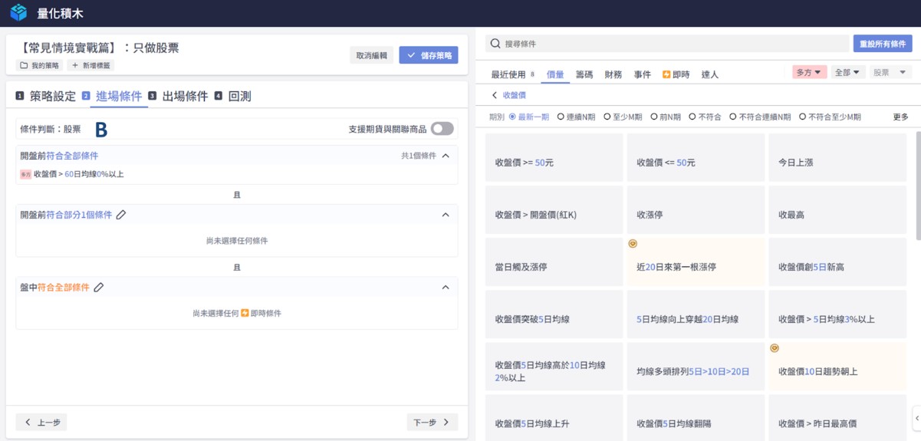Click badge icon on 近20日來第一根漲停 card
This screenshot has height=441, width=921.
(x=633, y=244)
